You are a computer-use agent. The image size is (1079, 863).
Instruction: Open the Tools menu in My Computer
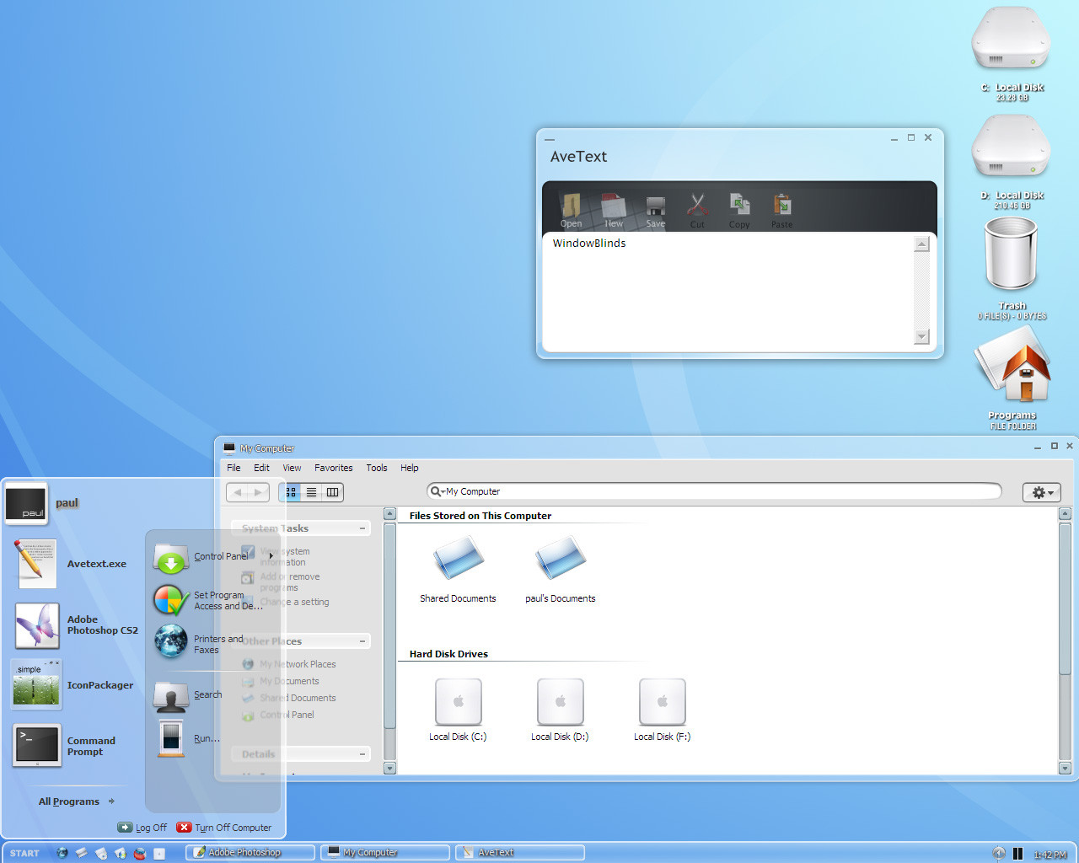(x=377, y=468)
